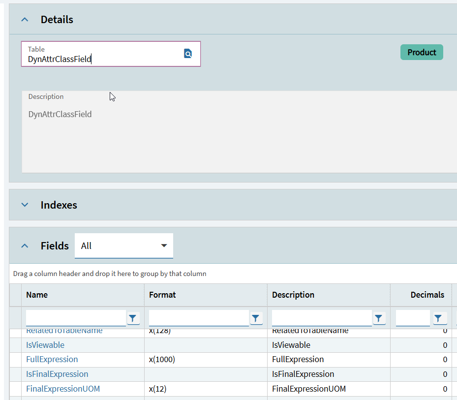The width and height of the screenshot is (457, 400).
Task: Click the Description filter text box
Action: (x=321, y=318)
